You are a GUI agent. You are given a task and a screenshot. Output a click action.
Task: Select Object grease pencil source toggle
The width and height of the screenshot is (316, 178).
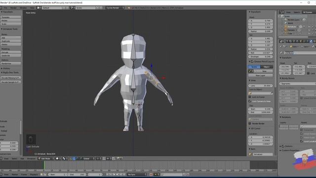click(x=267, y=67)
